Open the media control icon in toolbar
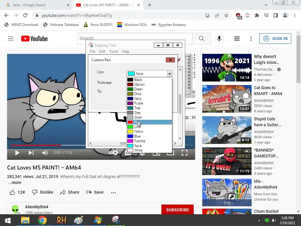 (x=266, y=15)
